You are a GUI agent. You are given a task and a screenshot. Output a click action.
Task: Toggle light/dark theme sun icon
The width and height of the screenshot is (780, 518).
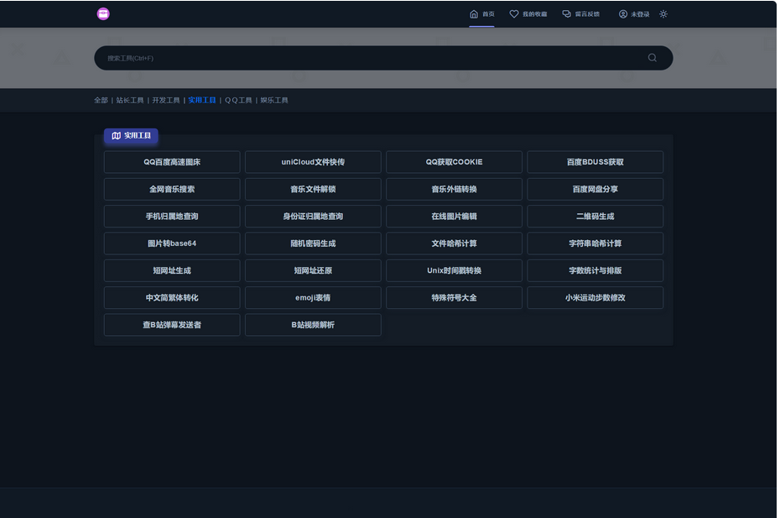tap(663, 14)
